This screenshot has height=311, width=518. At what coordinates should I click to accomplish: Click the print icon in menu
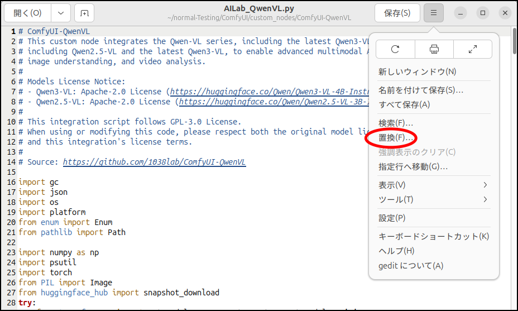pos(434,49)
